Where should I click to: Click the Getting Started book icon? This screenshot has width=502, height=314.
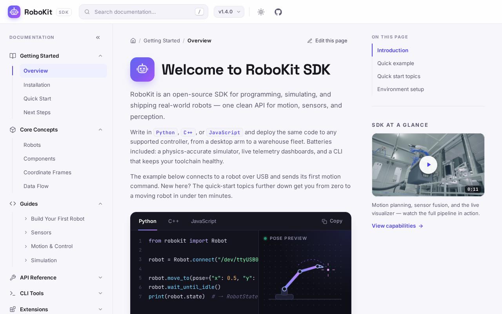click(x=13, y=56)
